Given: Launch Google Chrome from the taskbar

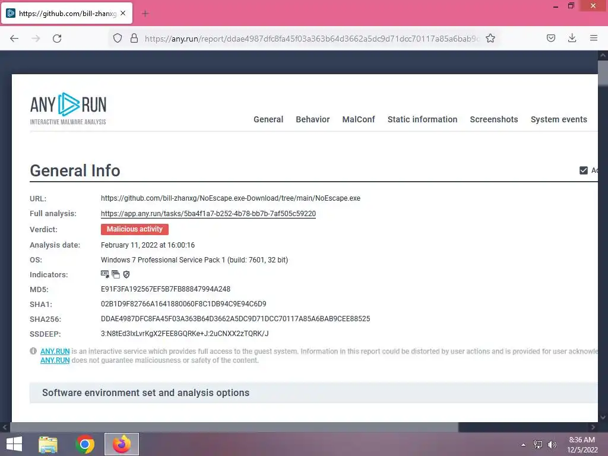Looking at the screenshot, I should click(x=85, y=444).
